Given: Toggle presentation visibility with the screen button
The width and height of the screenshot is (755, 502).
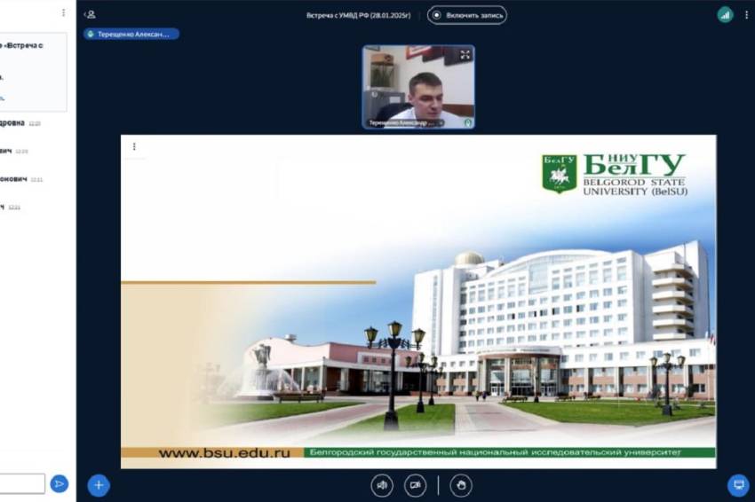Looking at the screenshot, I should [737, 485].
